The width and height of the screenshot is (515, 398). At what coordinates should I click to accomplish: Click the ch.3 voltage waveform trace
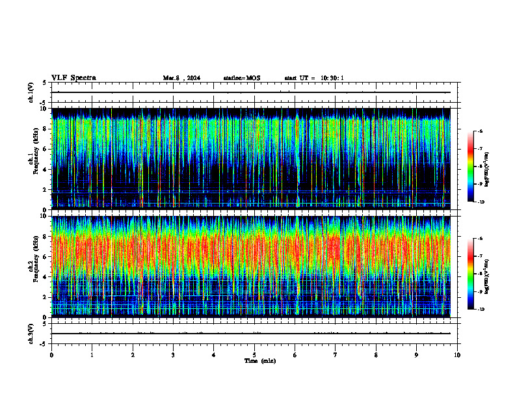[251, 334]
